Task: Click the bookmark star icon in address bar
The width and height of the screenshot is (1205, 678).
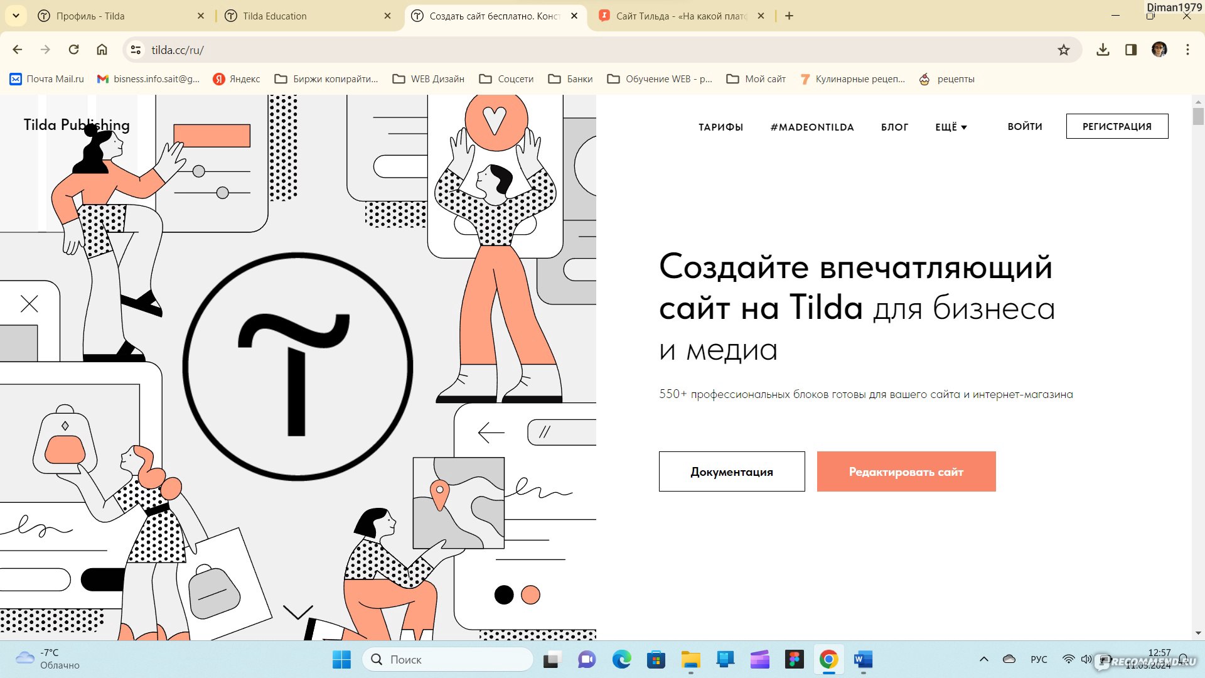Action: click(x=1067, y=50)
